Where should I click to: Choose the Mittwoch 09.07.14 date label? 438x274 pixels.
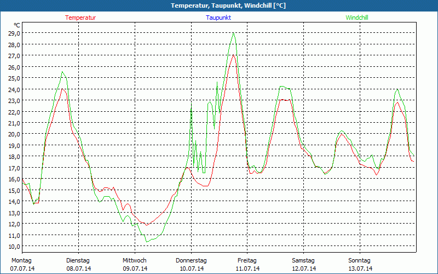click(x=135, y=264)
